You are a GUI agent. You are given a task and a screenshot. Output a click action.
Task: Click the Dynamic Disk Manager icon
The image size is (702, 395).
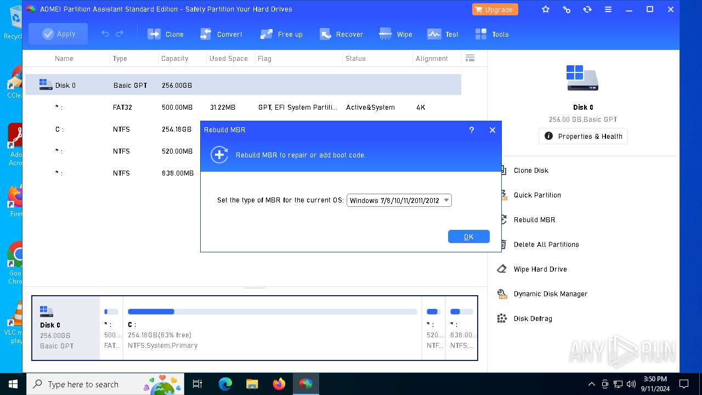tap(502, 294)
